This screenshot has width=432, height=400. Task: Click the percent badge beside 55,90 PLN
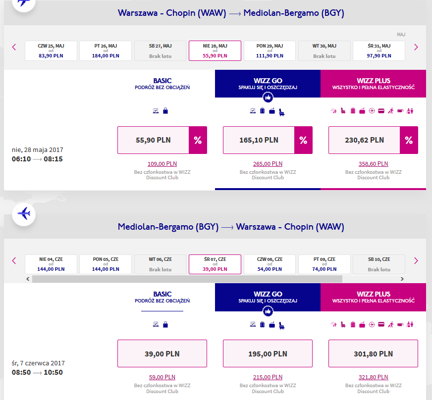click(198, 140)
